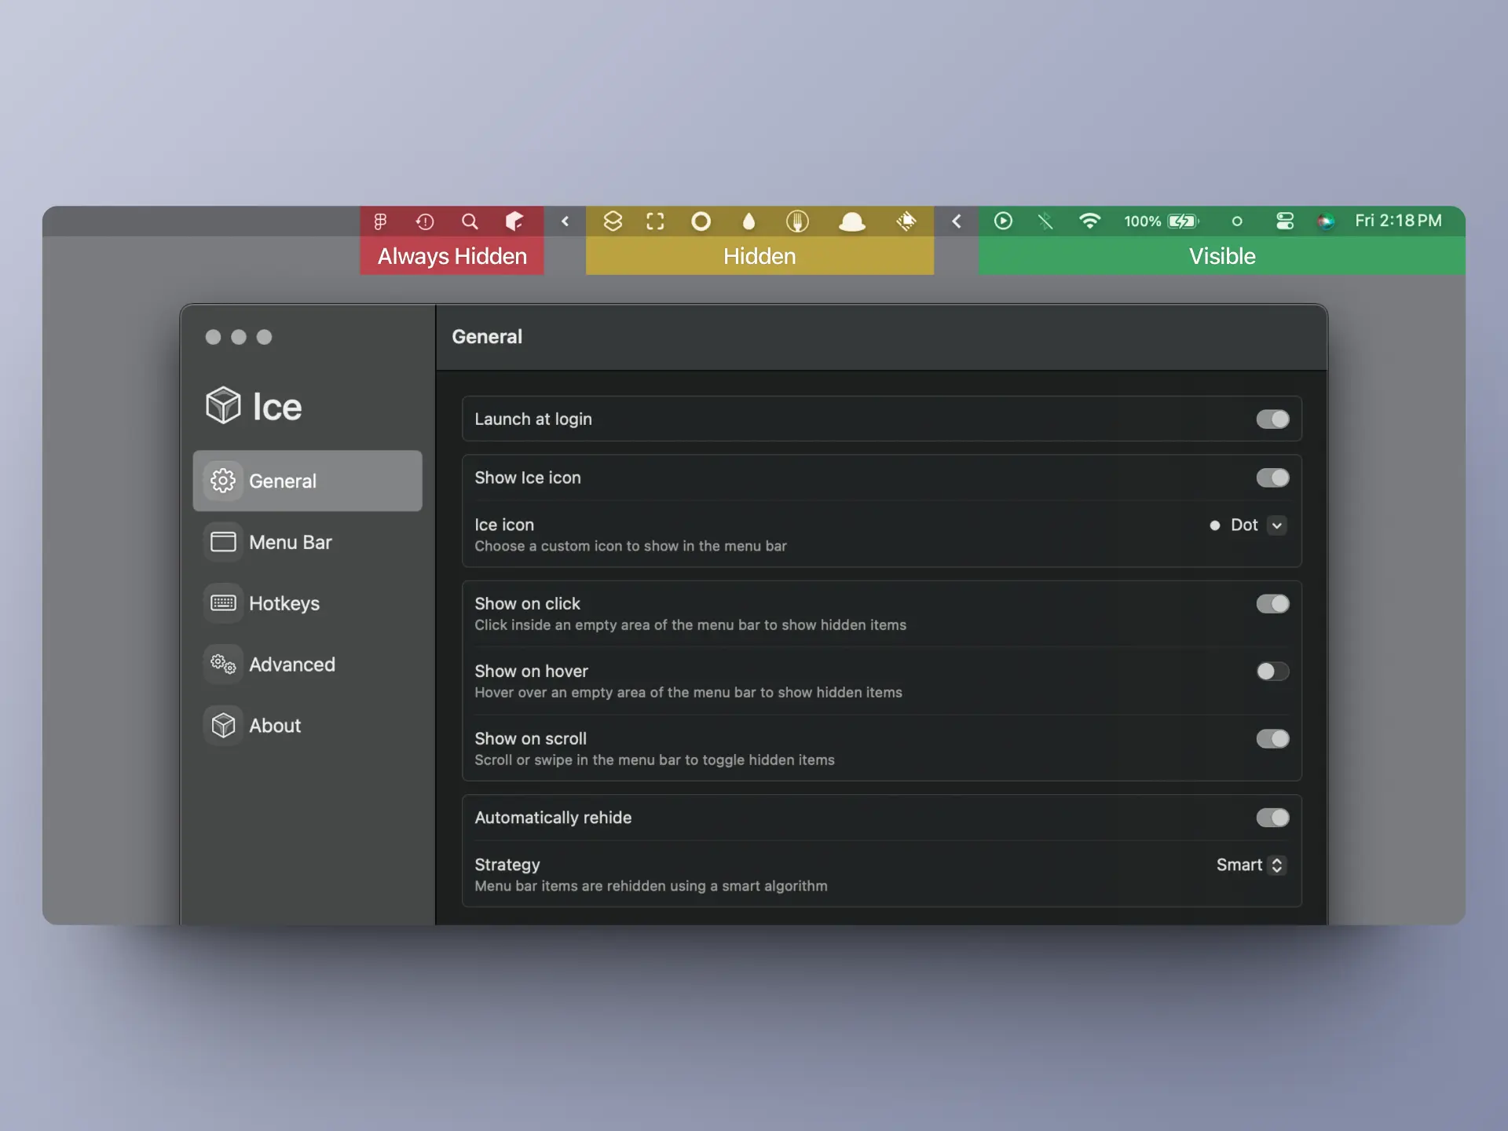Image resolution: width=1508 pixels, height=1131 pixels.
Task: Click chevron separating Hidden and Visible sections
Action: click(957, 221)
